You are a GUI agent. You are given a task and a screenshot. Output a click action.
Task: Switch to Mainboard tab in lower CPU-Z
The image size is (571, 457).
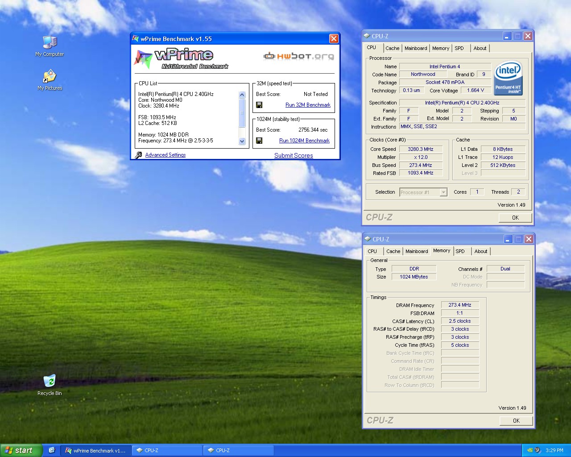click(x=417, y=251)
